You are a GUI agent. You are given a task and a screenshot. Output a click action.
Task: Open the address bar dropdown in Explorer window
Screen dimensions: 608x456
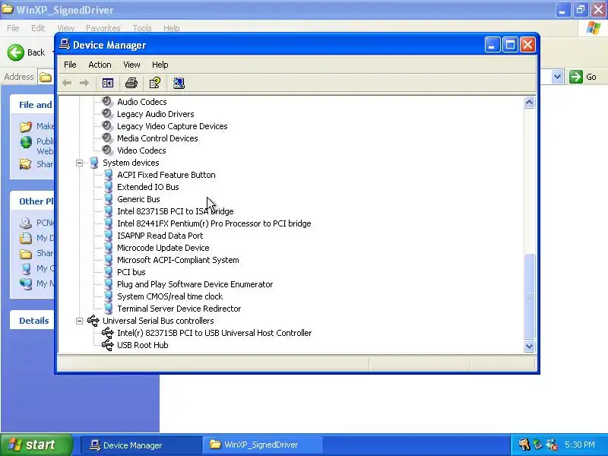[x=557, y=77]
